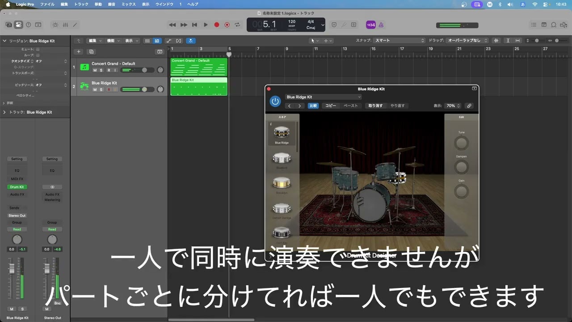This screenshot has width=572, height=322.
Task: Open the Loop Browser icon
Action: [x=554, y=25]
